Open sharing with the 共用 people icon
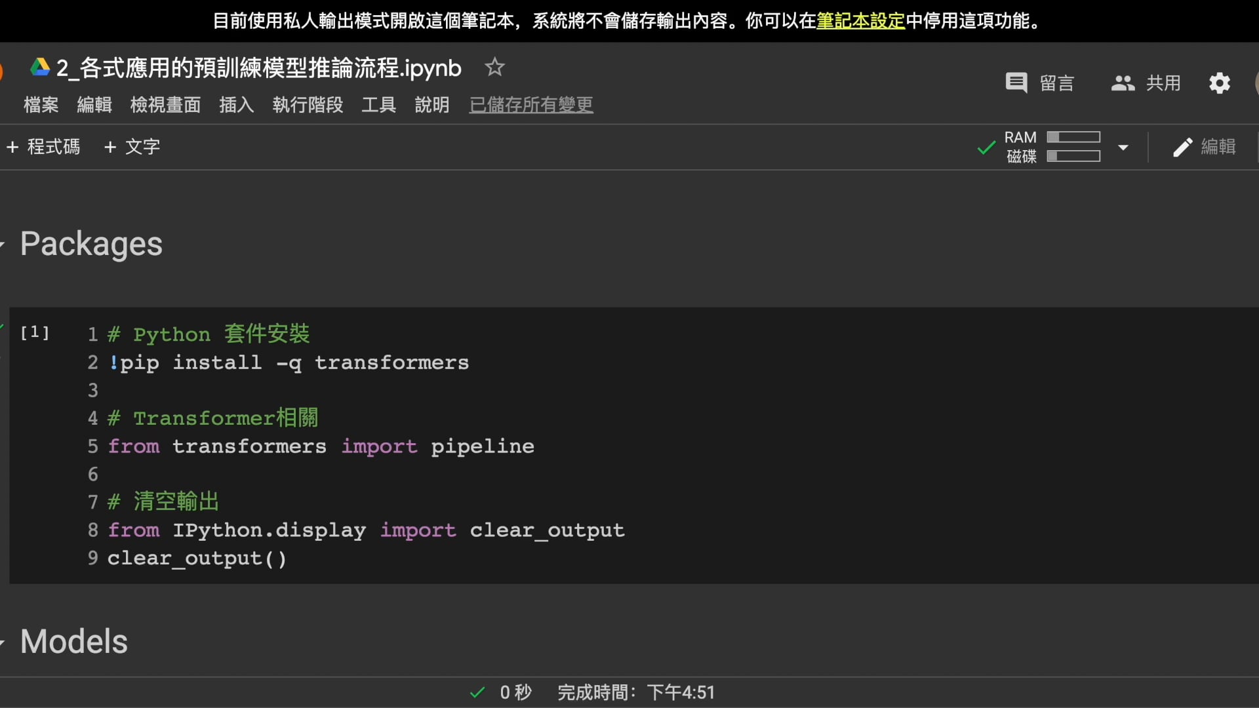The width and height of the screenshot is (1259, 708). (x=1123, y=83)
